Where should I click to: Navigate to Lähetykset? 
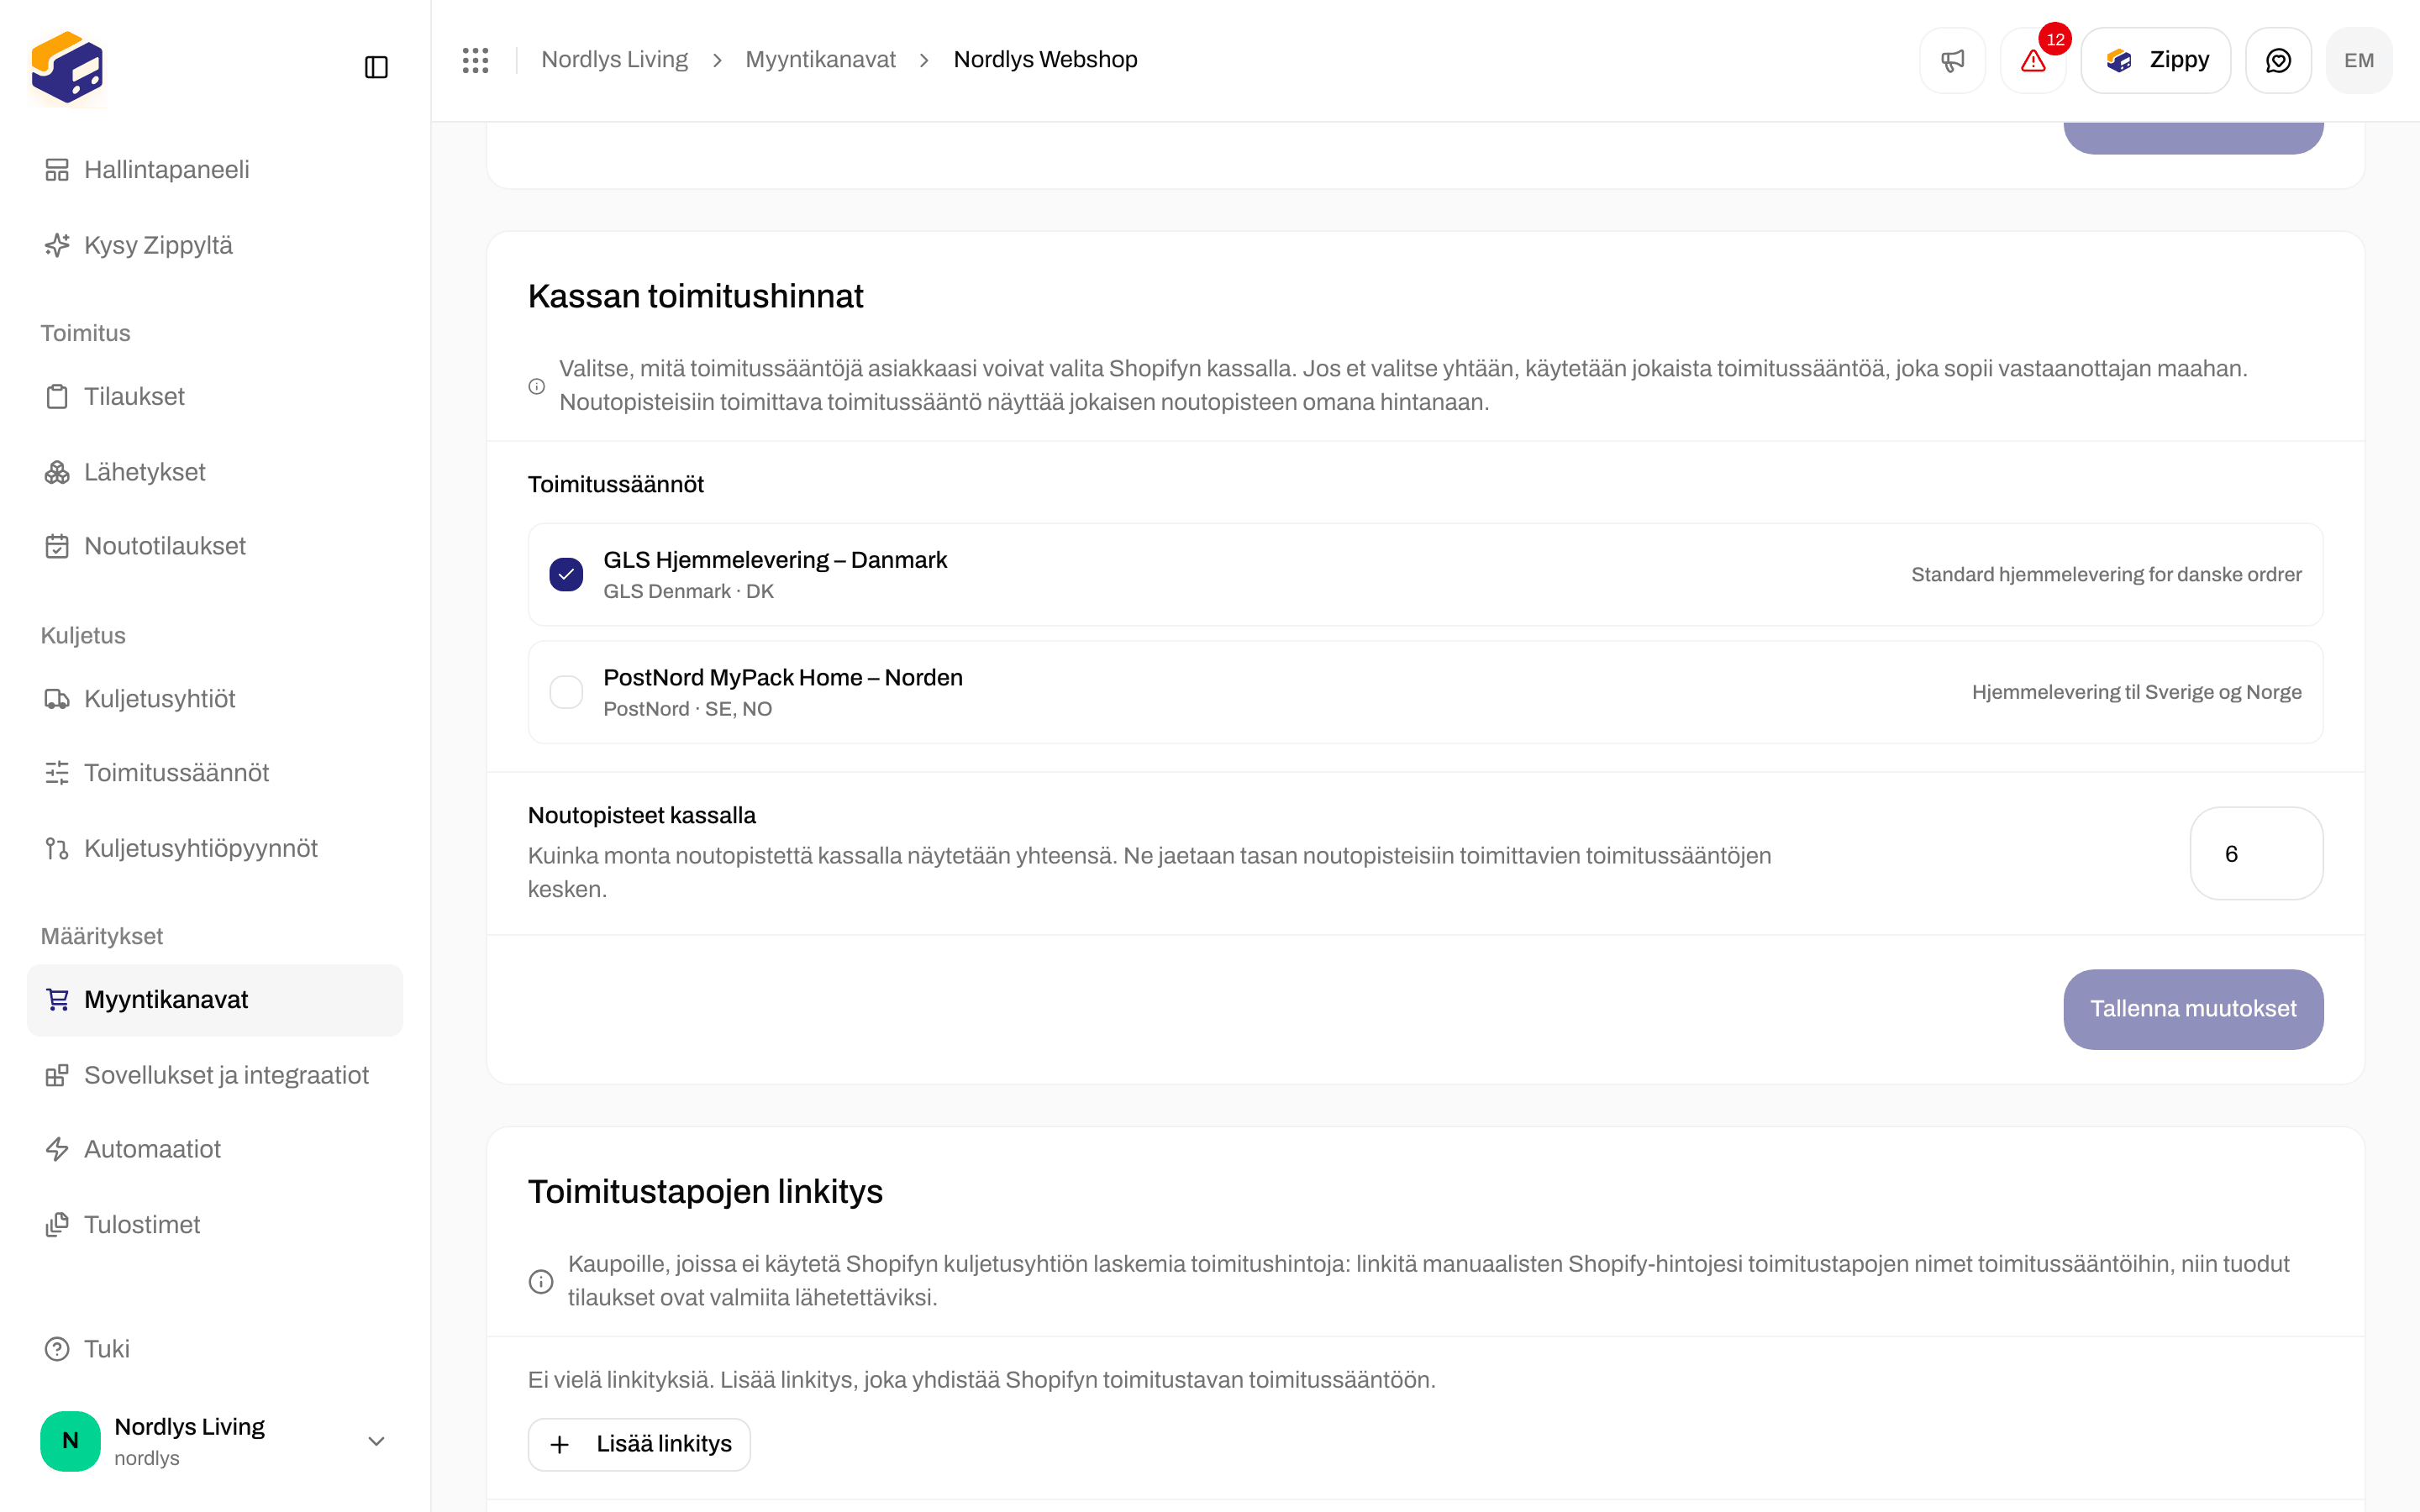coord(215,472)
